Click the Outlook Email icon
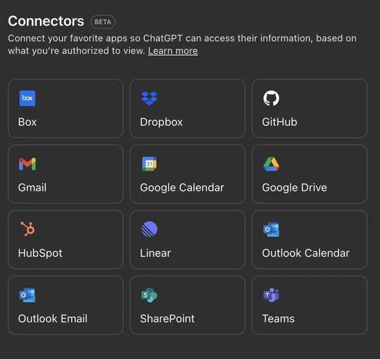The image size is (380, 359). [x=27, y=295]
